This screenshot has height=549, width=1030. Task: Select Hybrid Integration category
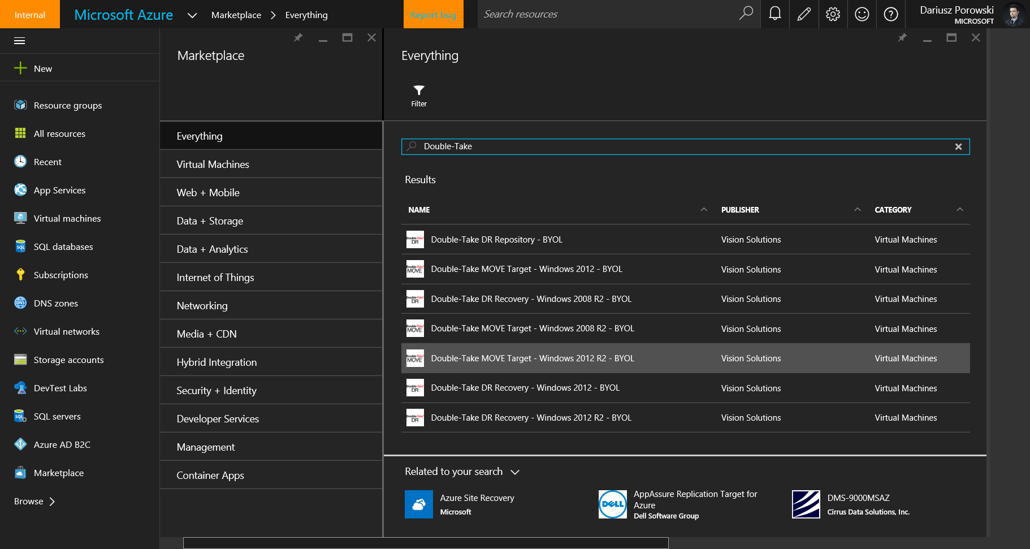(x=271, y=362)
